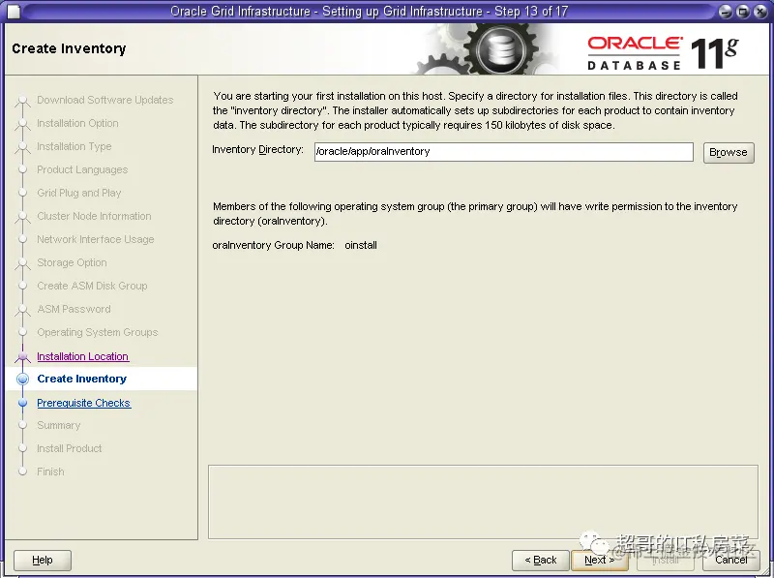This screenshot has height=578, width=774.
Task: Click ASM Password step in sidebar
Action: (74, 309)
